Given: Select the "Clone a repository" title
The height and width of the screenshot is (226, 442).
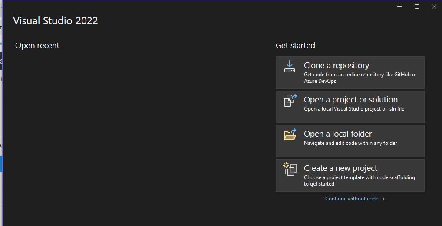Looking at the screenshot, I should [x=336, y=66].
